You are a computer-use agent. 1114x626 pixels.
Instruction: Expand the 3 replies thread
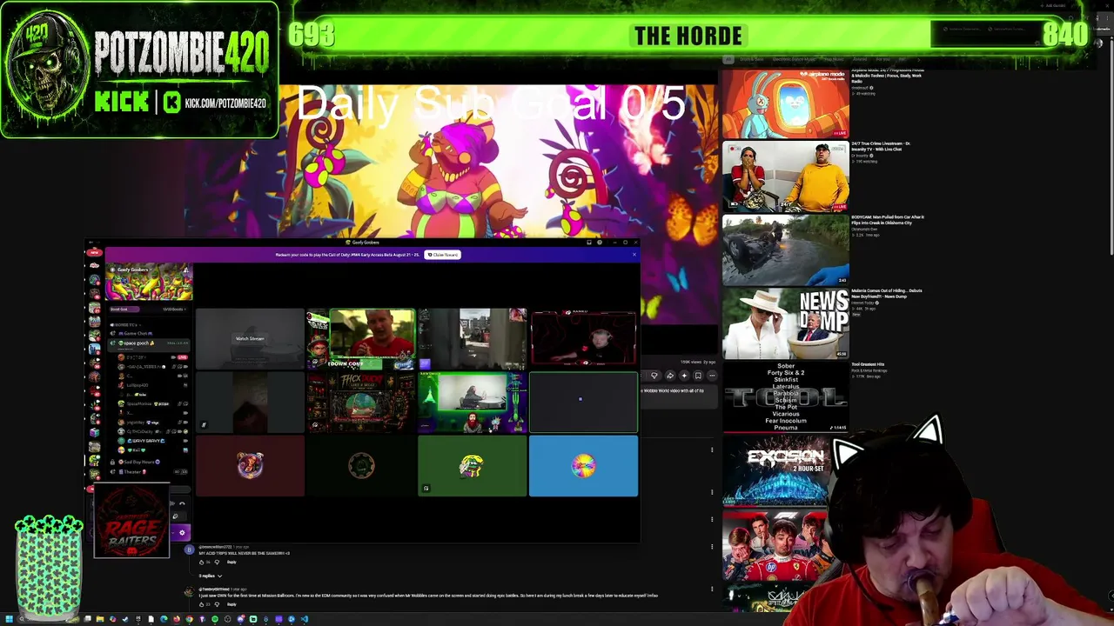[210, 576]
